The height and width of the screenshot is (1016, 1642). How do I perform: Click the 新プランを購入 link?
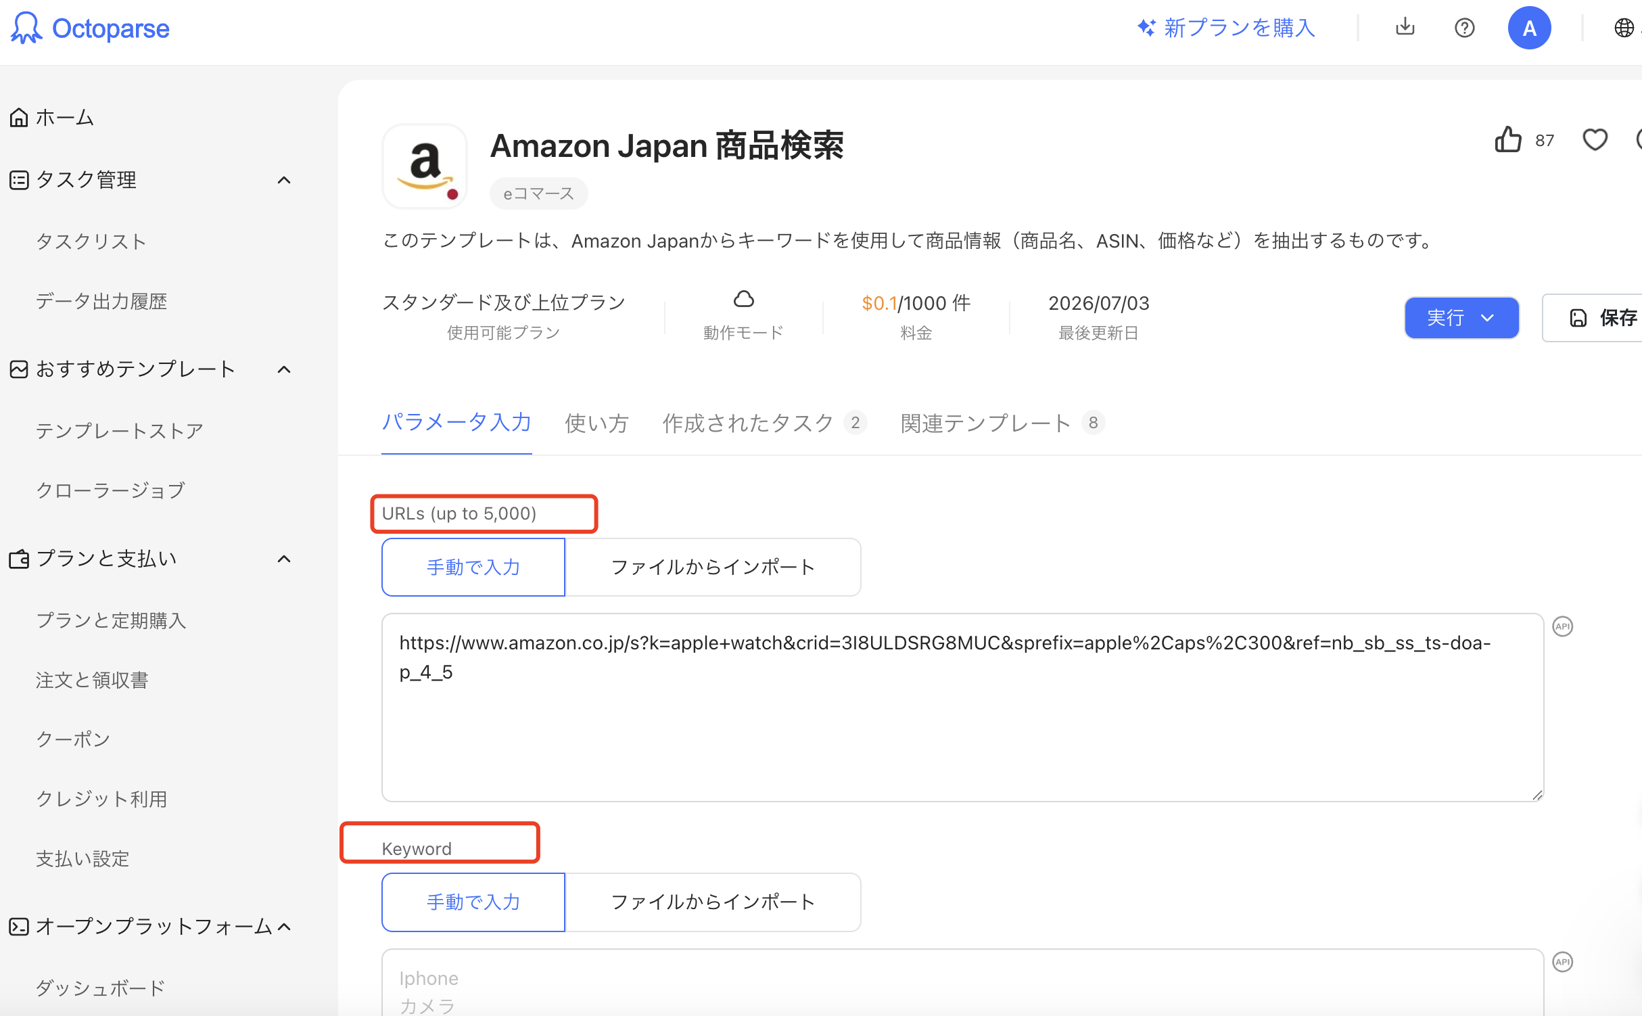pyautogui.click(x=1226, y=28)
